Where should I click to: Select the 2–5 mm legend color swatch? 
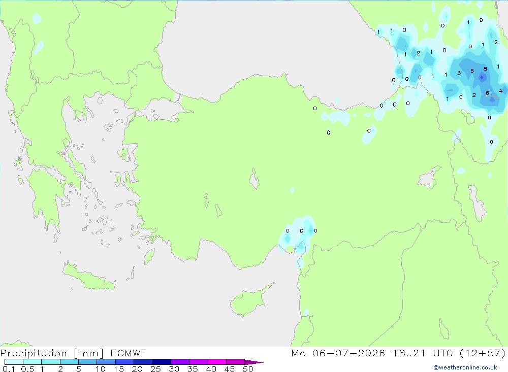(x=69, y=362)
